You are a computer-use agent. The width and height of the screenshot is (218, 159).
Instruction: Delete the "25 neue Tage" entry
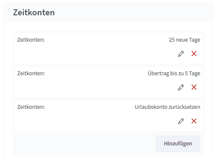[194, 54]
